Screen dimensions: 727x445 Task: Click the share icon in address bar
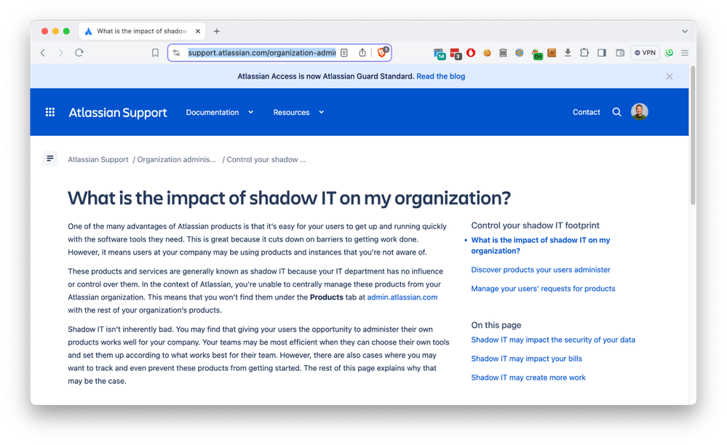362,53
